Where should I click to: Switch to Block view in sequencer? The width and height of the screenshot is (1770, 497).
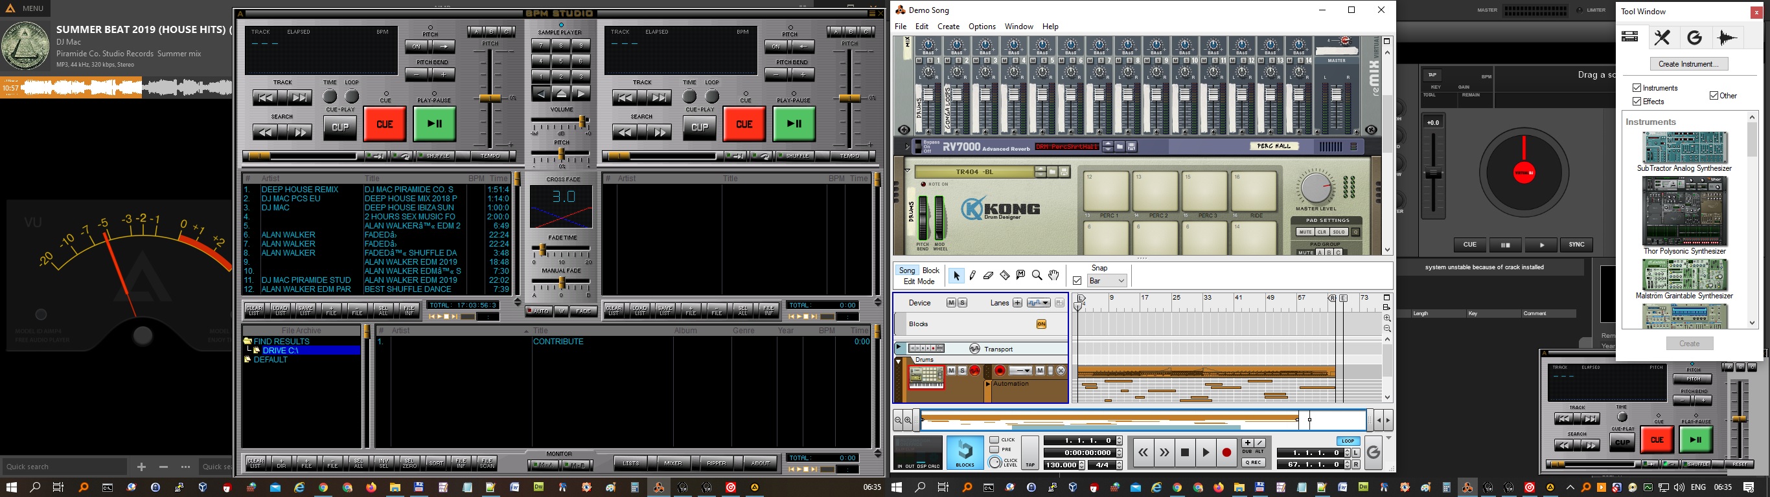931,271
